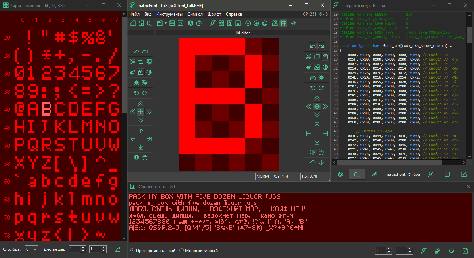The image size is (474, 258).
Task: Click the paperclip icon in main toolbar
Action: pyautogui.click(x=293, y=23)
